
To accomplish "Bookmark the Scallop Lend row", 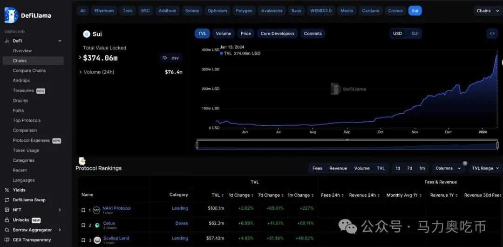I will click(x=83, y=240).
